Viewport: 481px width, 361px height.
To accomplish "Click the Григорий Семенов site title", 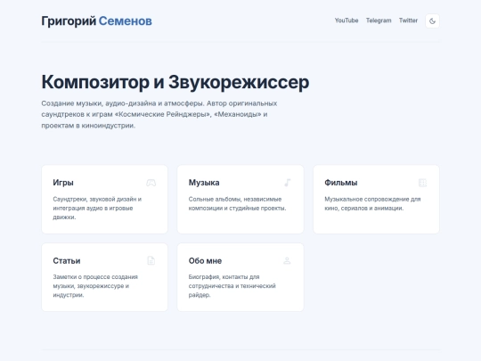I will tap(96, 21).
